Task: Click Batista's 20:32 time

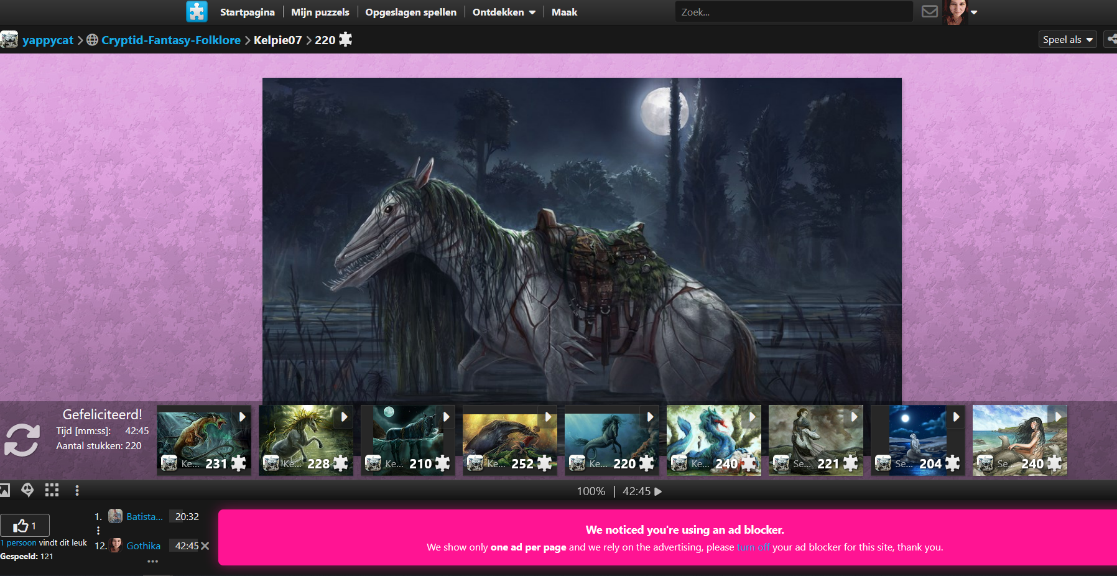Action: [x=187, y=517]
